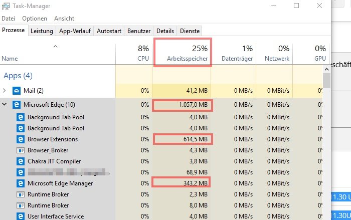Image resolution: width=351 pixels, height=220 pixels.
Task: Select the Mail (2) row
Action: [x=161, y=91]
